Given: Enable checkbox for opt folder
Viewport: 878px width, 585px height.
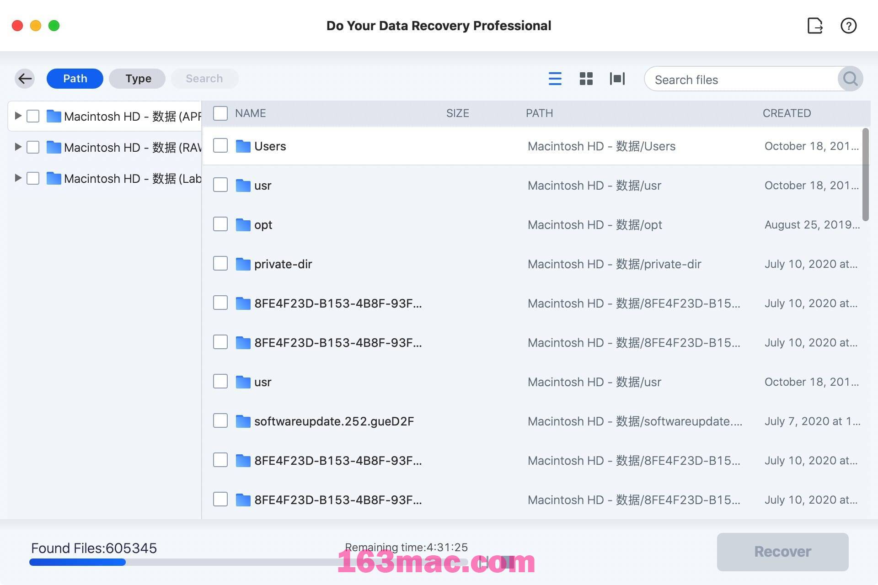Looking at the screenshot, I should [220, 224].
